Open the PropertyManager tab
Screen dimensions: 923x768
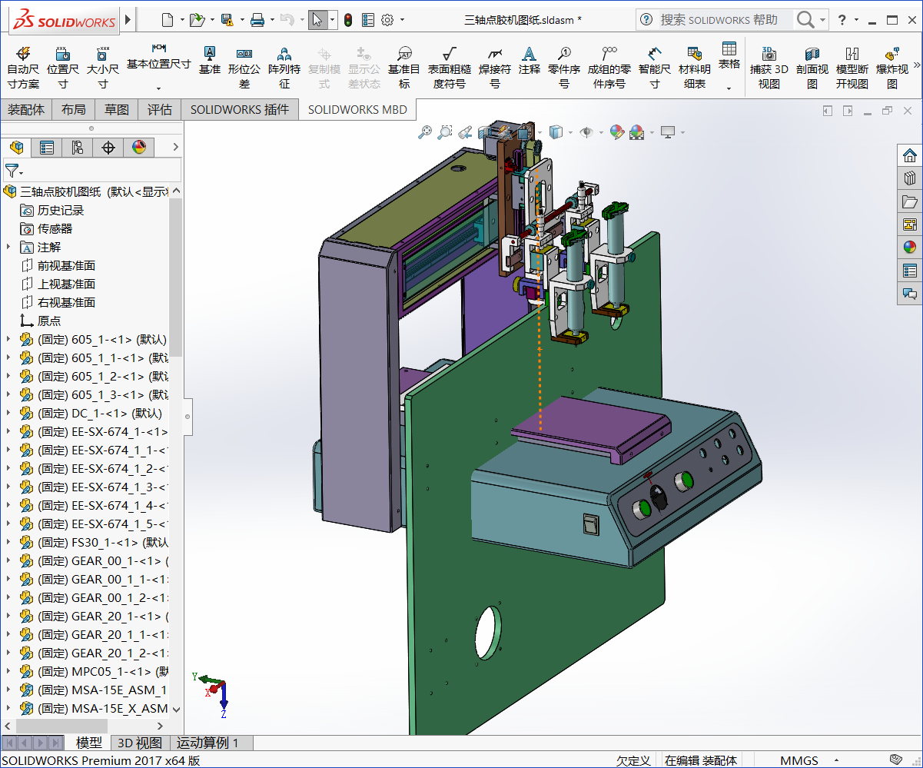pyautogui.click(x=47, y=147)
